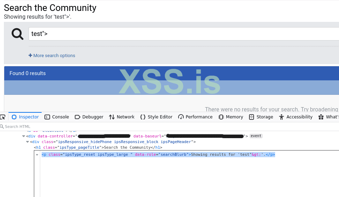Collapse the searchBlurb paragraph node
The height and width of the screenshot is (197, 339).
(x=37, y=155)
